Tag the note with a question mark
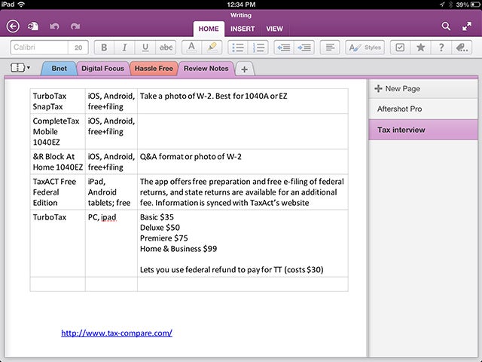Screen dimensions: 482x362 441,48
